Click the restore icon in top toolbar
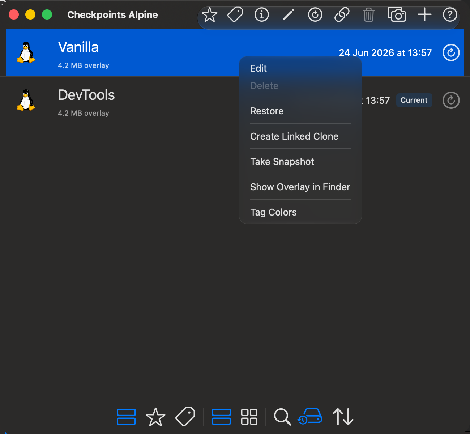The height and width of the screenshot is (434, 470). tap(315, 15)
